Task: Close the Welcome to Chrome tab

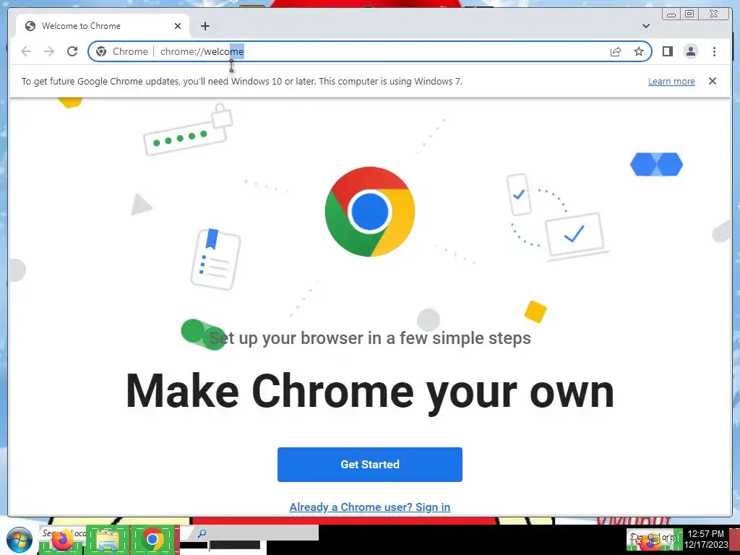Action: pyautogui.click(x=178, y=26)
